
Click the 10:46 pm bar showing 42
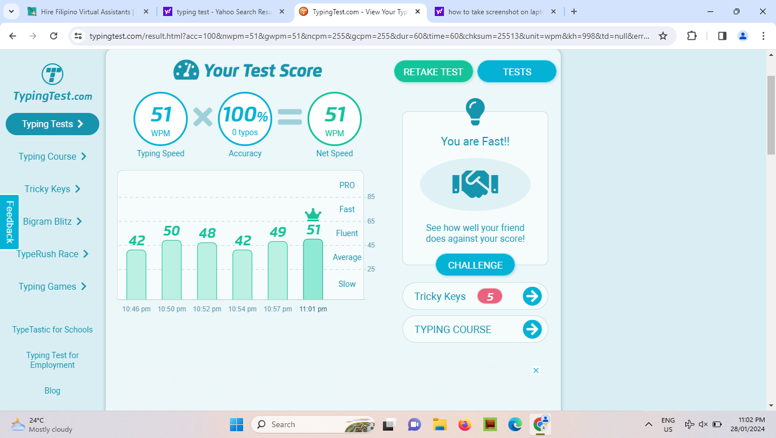pyautogui.click(x=136, y=274)
